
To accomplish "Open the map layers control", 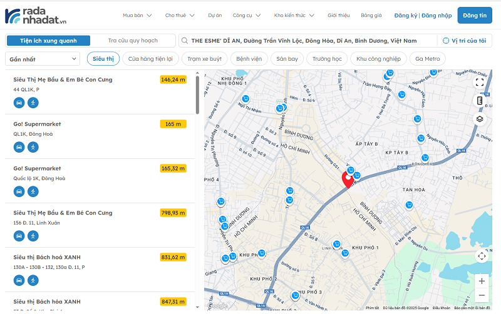I will pyautogui.click(x=480, y=119).
